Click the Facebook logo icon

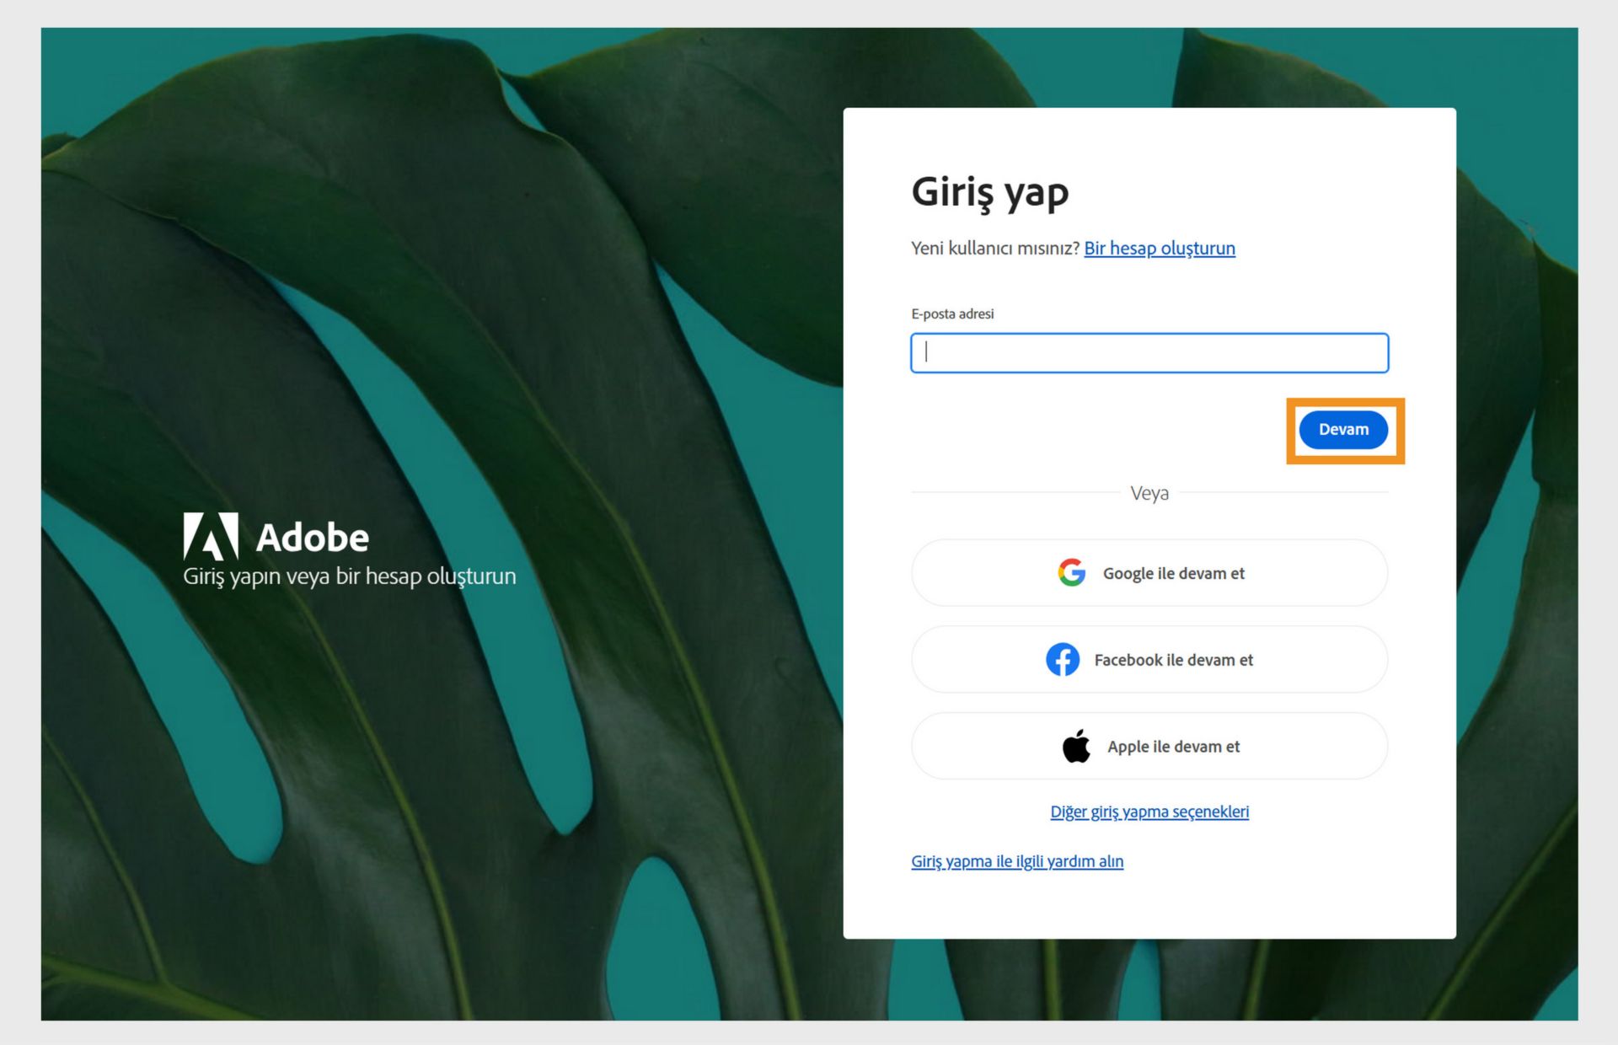(x=1063, y=660)
